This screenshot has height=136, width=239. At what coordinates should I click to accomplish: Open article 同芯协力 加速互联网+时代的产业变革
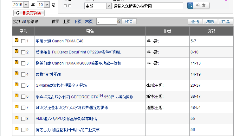(x=68, y=130)
